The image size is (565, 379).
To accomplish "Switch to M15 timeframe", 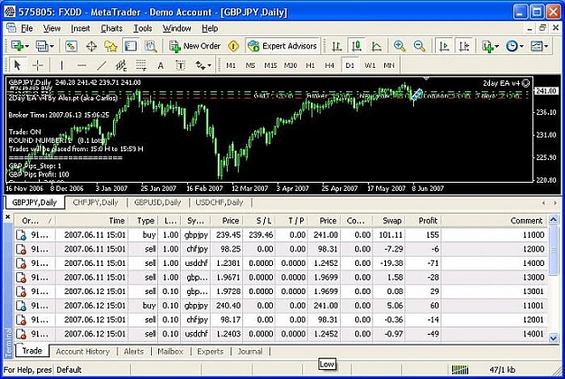I will coord(270,65).
